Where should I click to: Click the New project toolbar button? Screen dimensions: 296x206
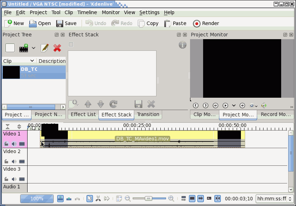coord(14,23)
